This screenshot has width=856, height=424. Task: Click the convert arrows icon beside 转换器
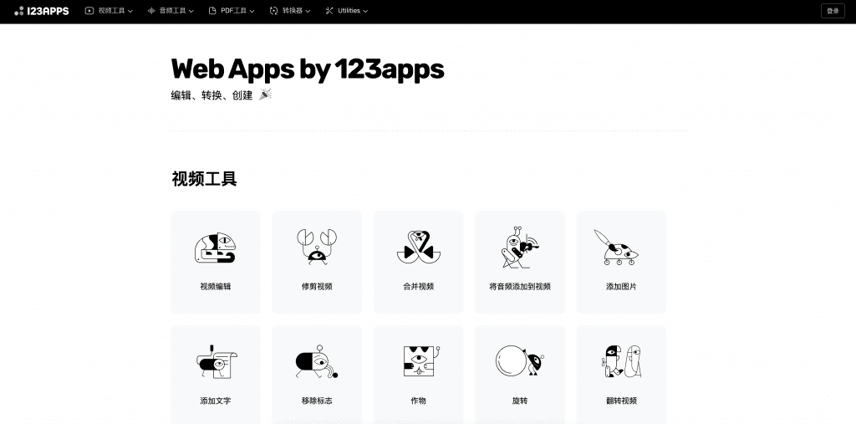[x=273, y=11]
